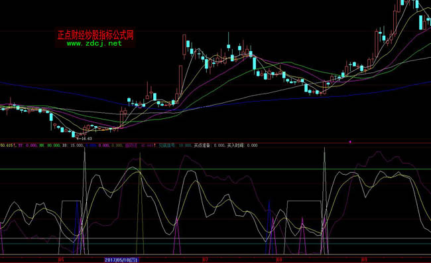Select the 买点准备 indicator label
Viewport: 431px width, 263px height.
click(x=202, y=145)
